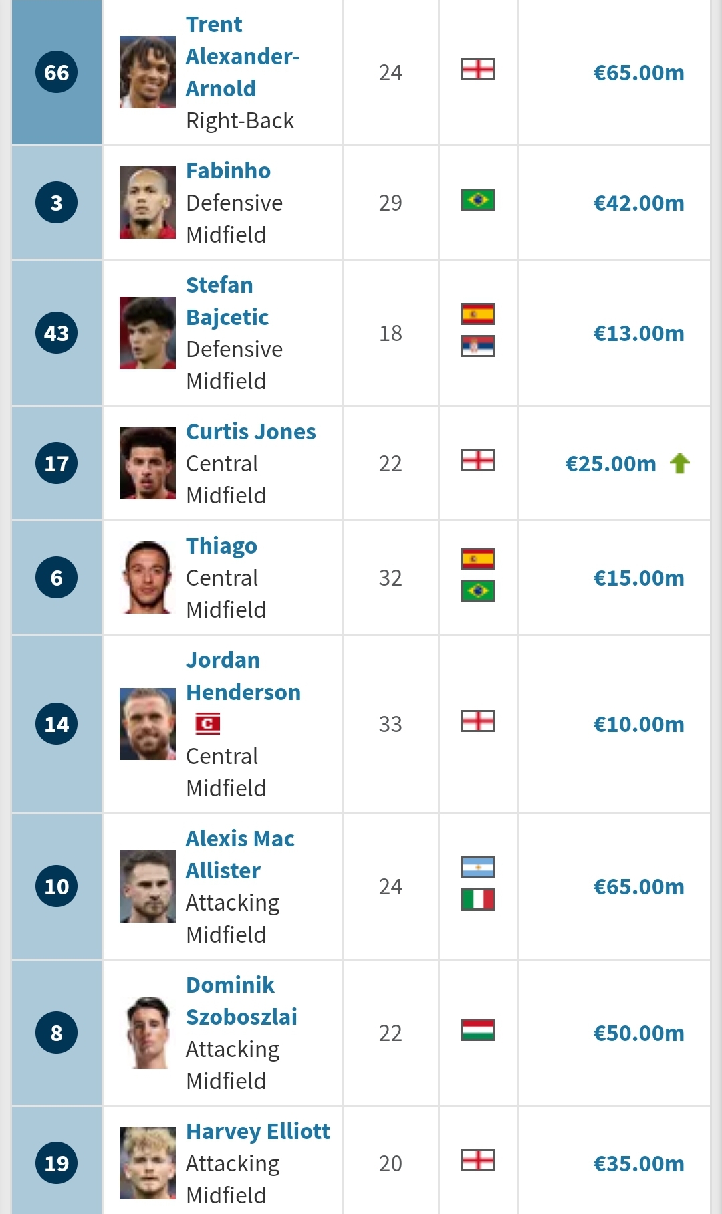The width and height of the screenshot is (722, 1214).
Task: Click Curtis Jones €25.00m market value
Action: pyautogui.click(x=610, y=464)
